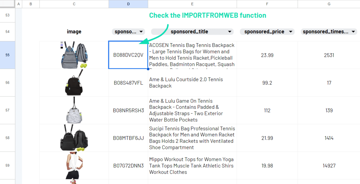This screenshot has width=360, height=184.
Task: Click the cell with price 21.99
Action: [267, 138]
